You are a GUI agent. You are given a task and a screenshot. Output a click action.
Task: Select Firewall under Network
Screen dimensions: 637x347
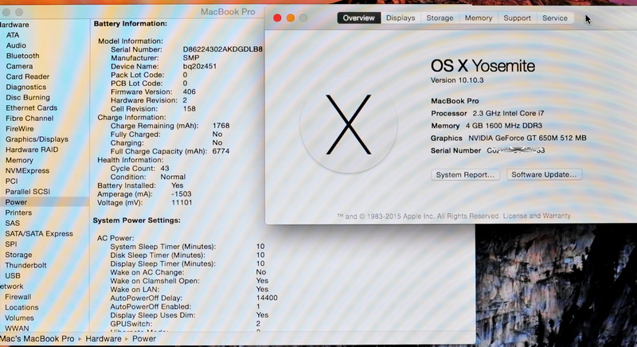pos(18,297)
